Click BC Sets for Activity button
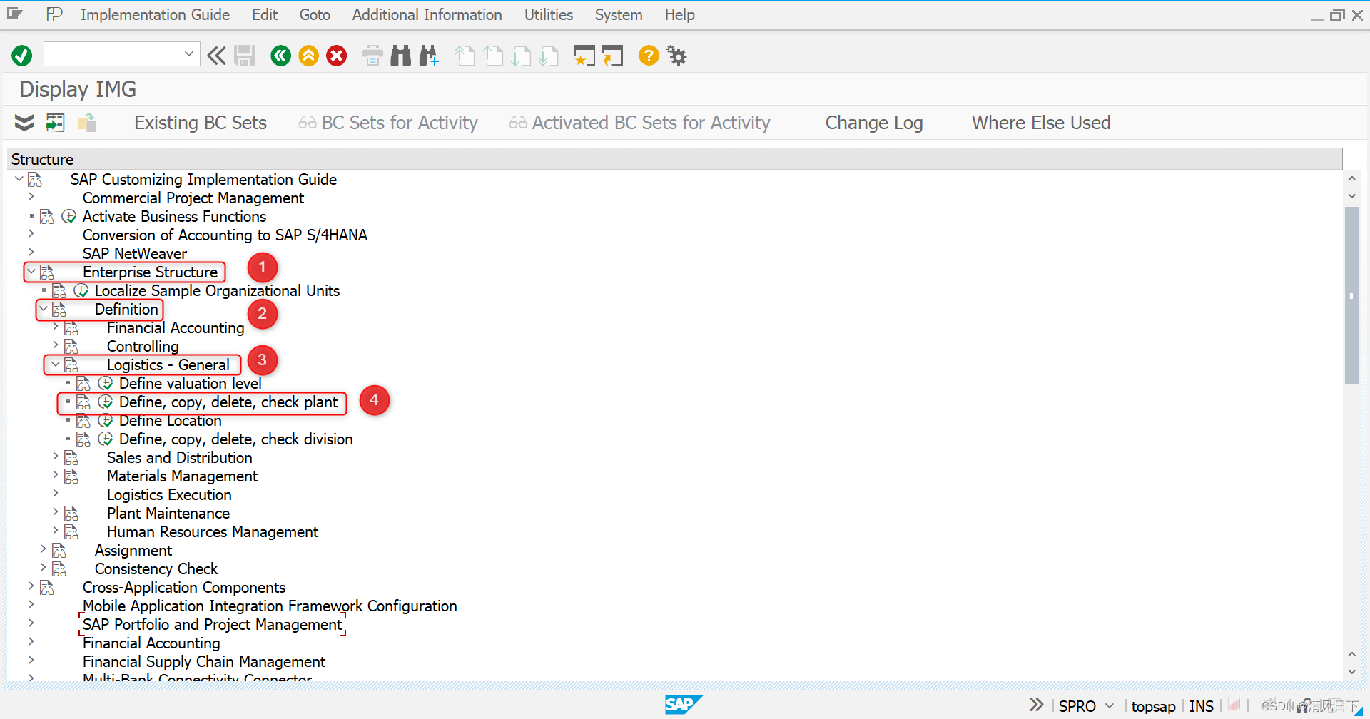1370x719 pixels. 388,123
